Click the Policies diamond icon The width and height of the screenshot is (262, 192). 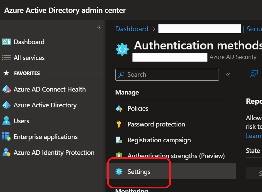click(119, 108)
